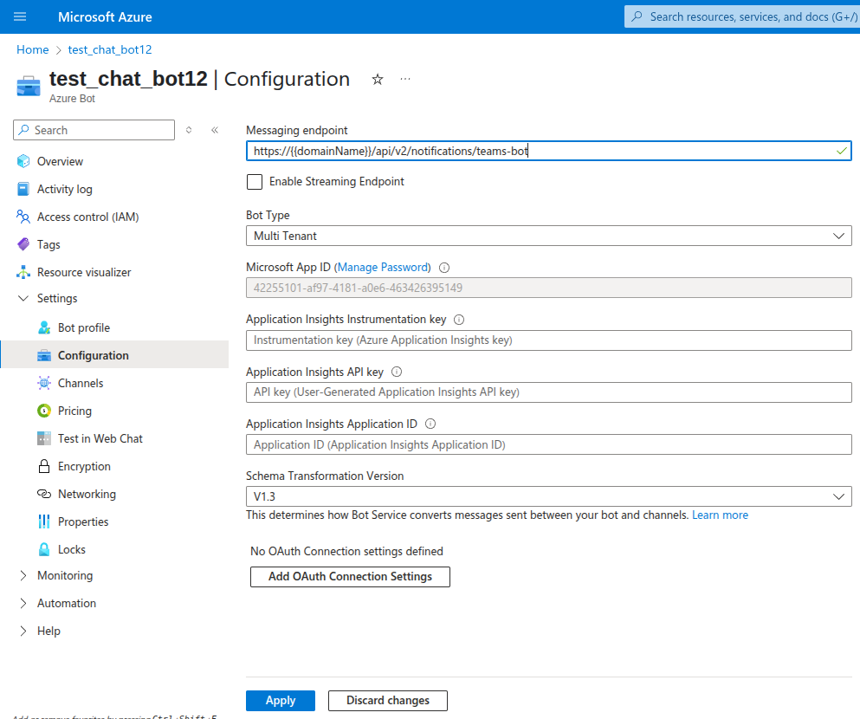Expand the Automation section

tap(23, 603)
